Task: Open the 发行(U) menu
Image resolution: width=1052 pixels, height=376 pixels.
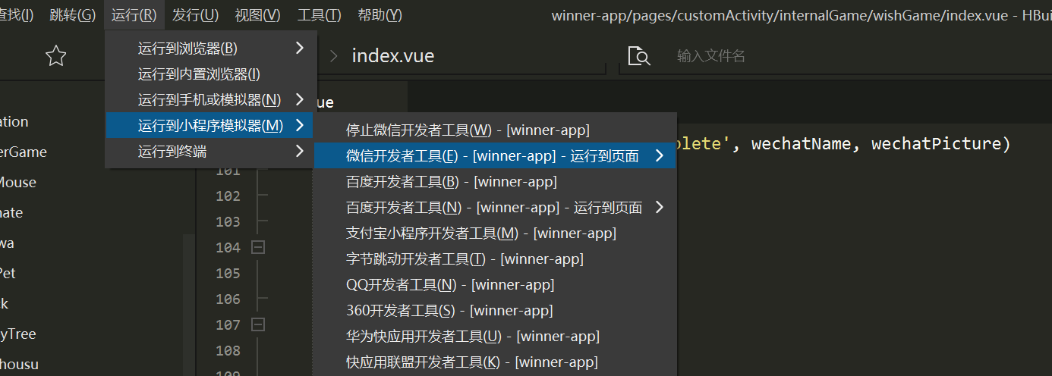Action: (x=195, y=15)
